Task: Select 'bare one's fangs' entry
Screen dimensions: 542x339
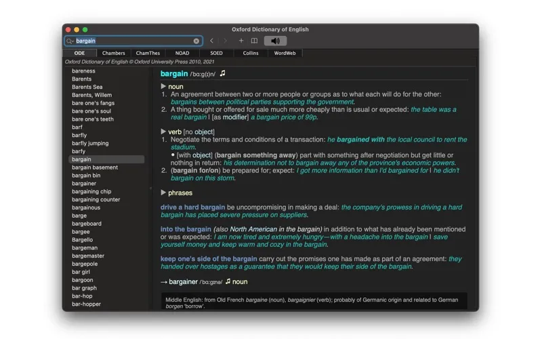Action: click(x=93, y=103)
